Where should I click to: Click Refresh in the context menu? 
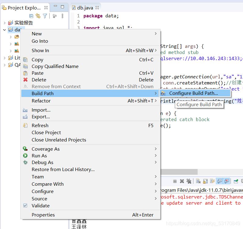tap(90, 125)
